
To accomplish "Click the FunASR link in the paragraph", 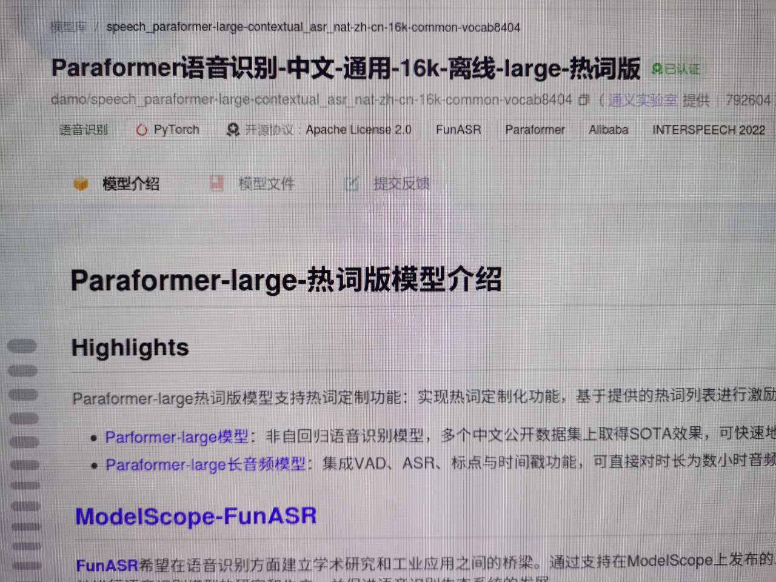I will [107, 566].
